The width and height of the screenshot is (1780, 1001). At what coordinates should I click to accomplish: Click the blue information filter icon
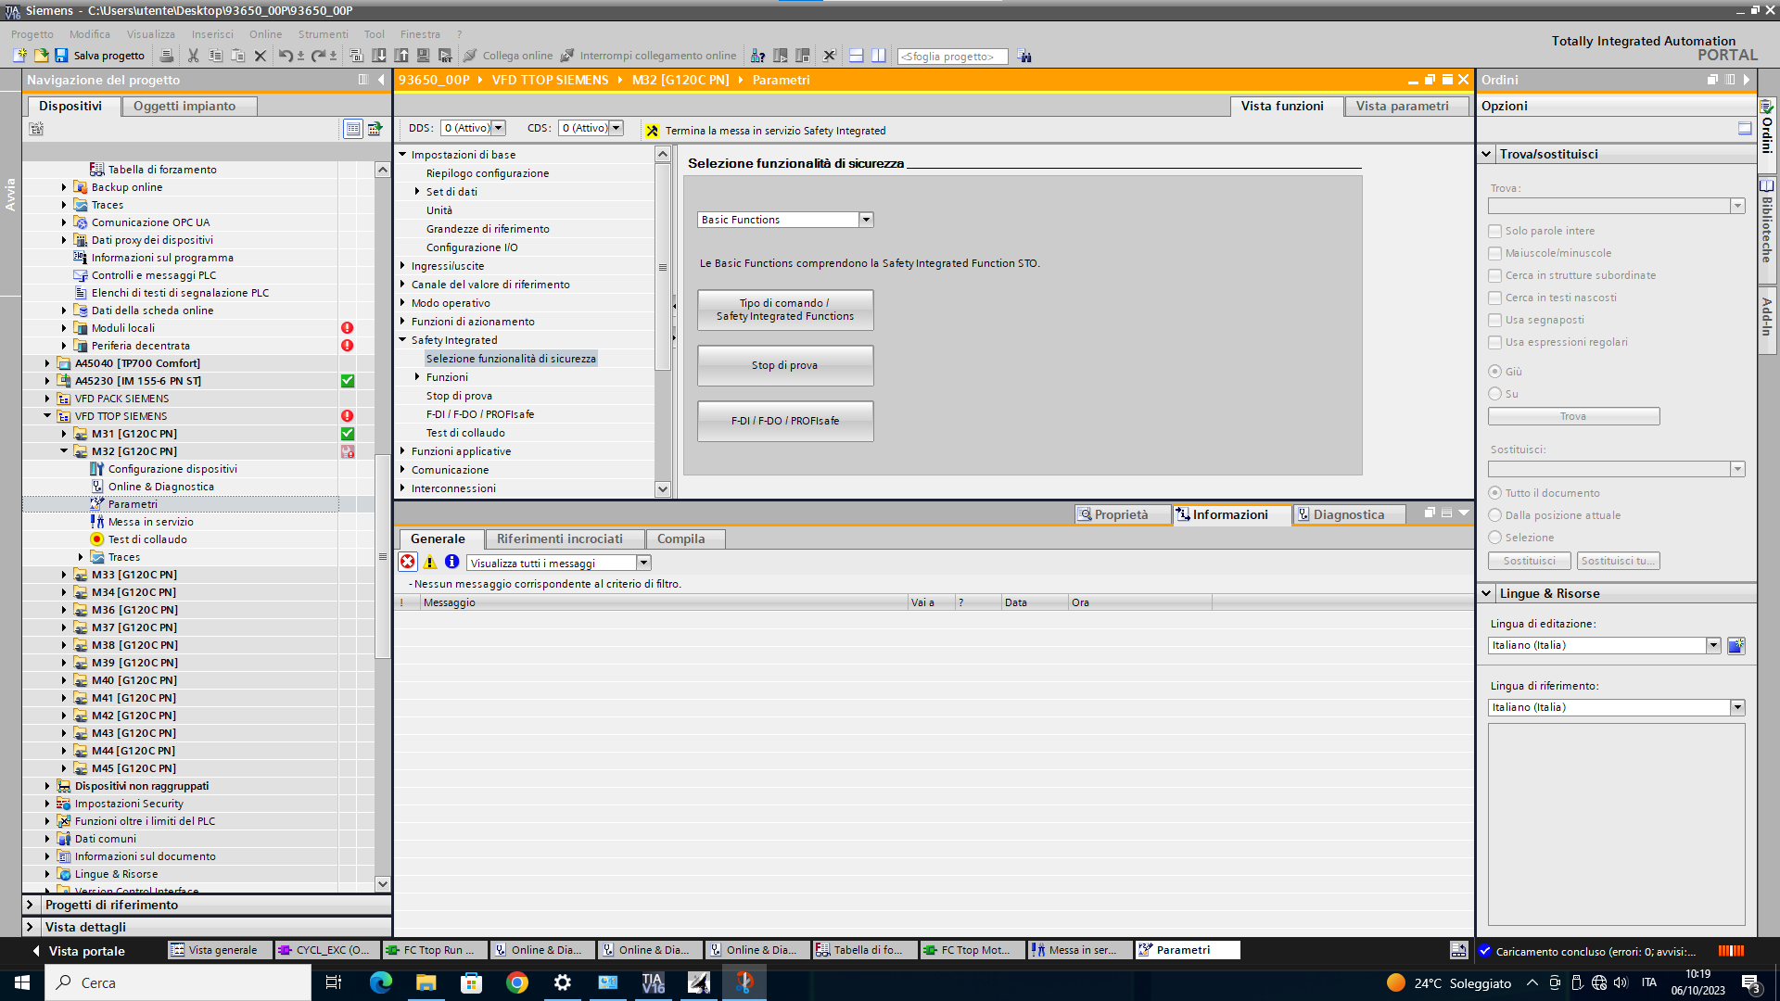point(451,562)
